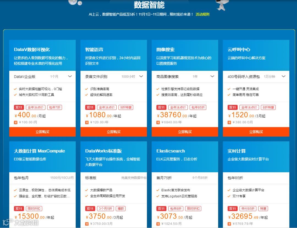The image size is (297, 228).
Task: Click the 数据智能 section heading
Action: [x=149, y=5]
